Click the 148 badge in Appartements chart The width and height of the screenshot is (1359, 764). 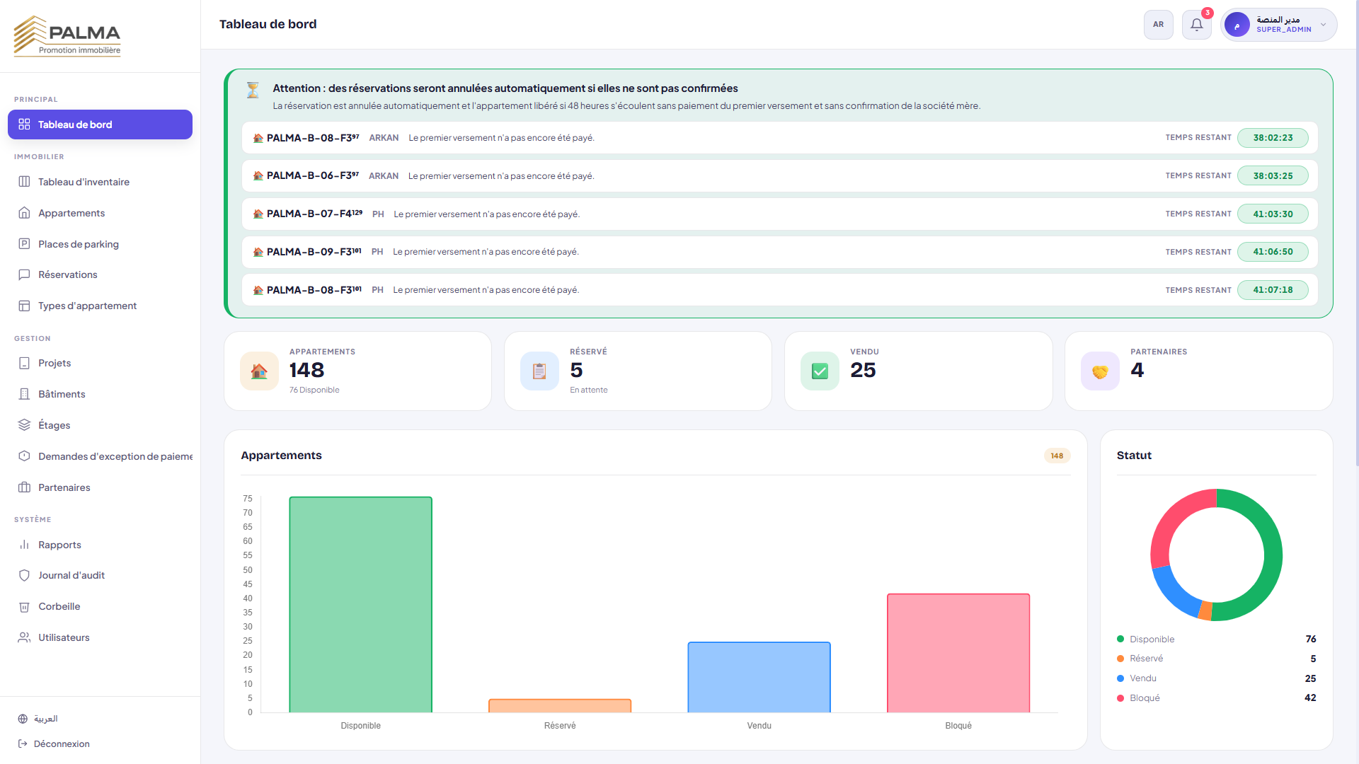pos(1057,456)
